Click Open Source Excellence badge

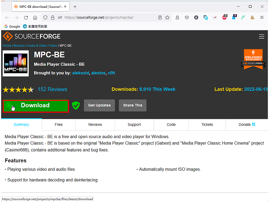pos(253,59)
